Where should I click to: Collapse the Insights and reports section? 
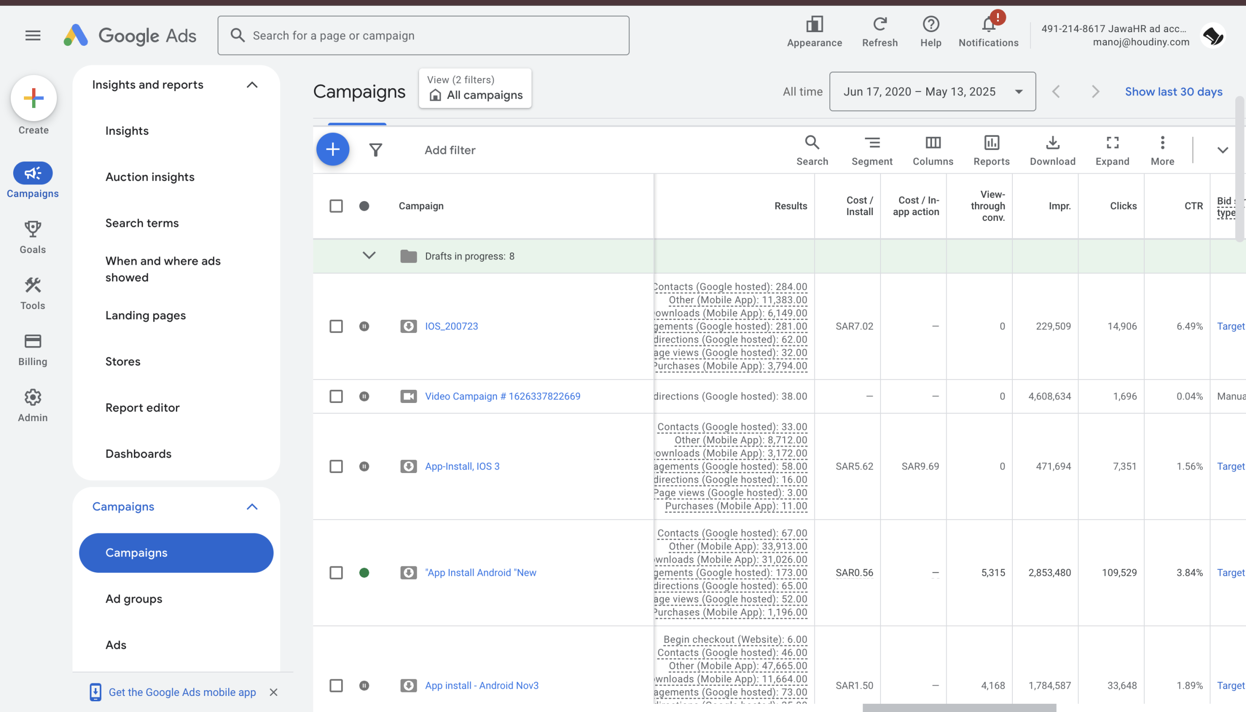coord(252,85)
